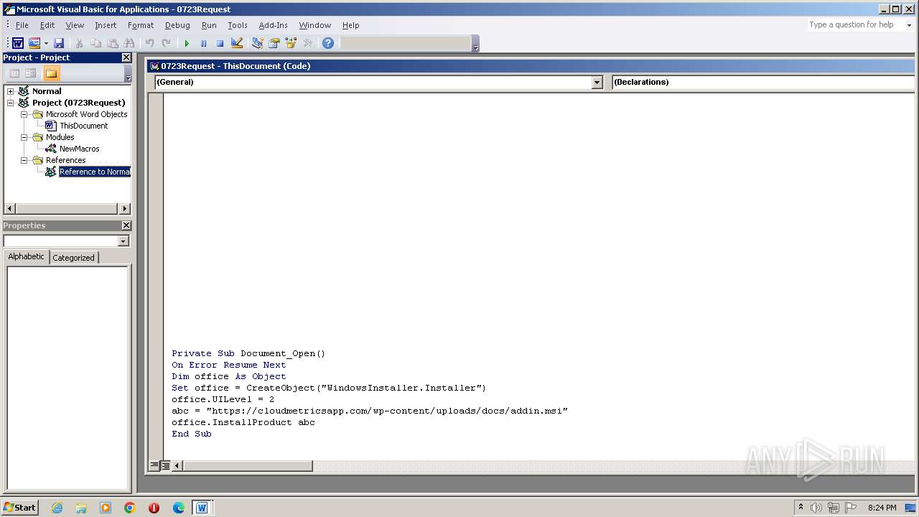Image resolution: width=919 pixels, height=517 pixels.
Task: Click the Private Sub Document_Open() line
Action: click(x=248, y=353)
